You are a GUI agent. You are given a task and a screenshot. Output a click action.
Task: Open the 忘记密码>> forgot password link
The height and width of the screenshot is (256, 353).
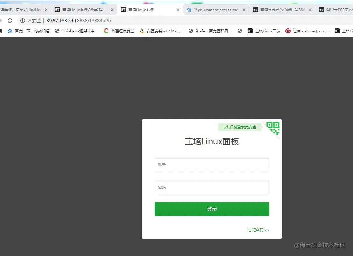(258, 230)
